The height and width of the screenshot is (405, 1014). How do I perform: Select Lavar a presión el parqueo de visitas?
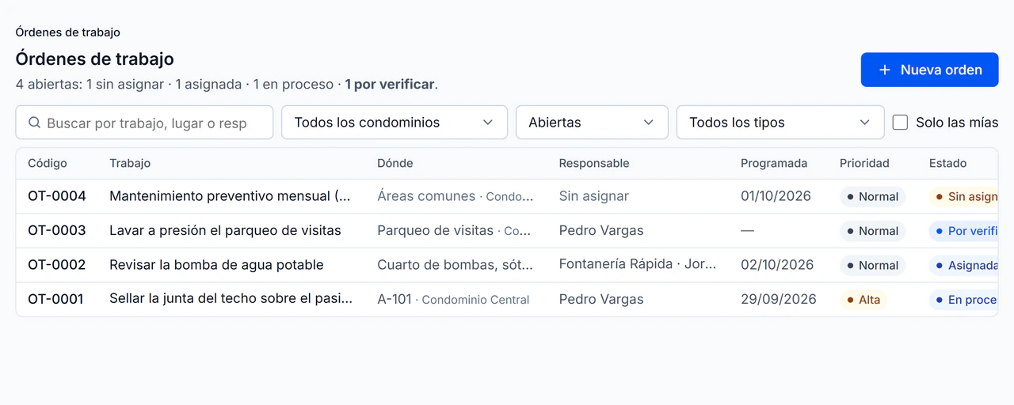(x=225, y=230)
